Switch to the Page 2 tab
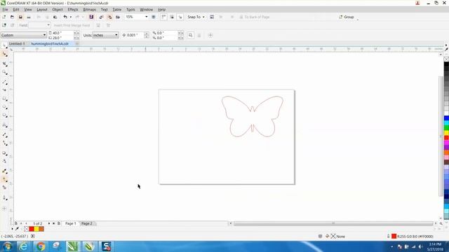The image size is (449, 252). point(87,223)
